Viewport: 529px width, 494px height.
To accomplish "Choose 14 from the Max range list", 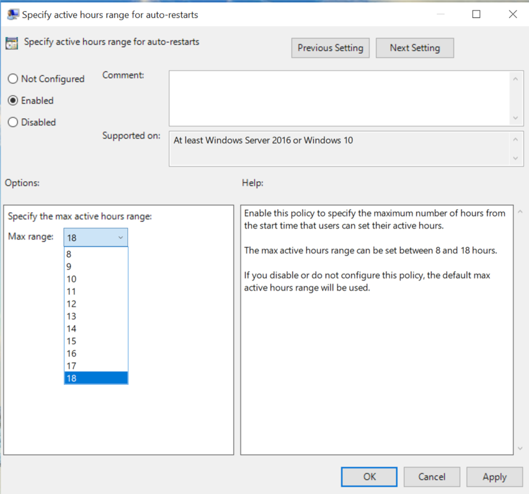I will pos(96,328).
